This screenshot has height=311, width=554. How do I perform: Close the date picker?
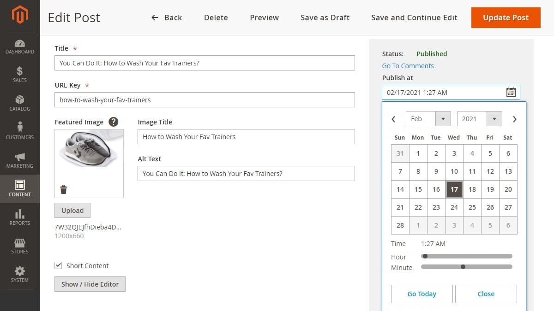coord(486,294)
